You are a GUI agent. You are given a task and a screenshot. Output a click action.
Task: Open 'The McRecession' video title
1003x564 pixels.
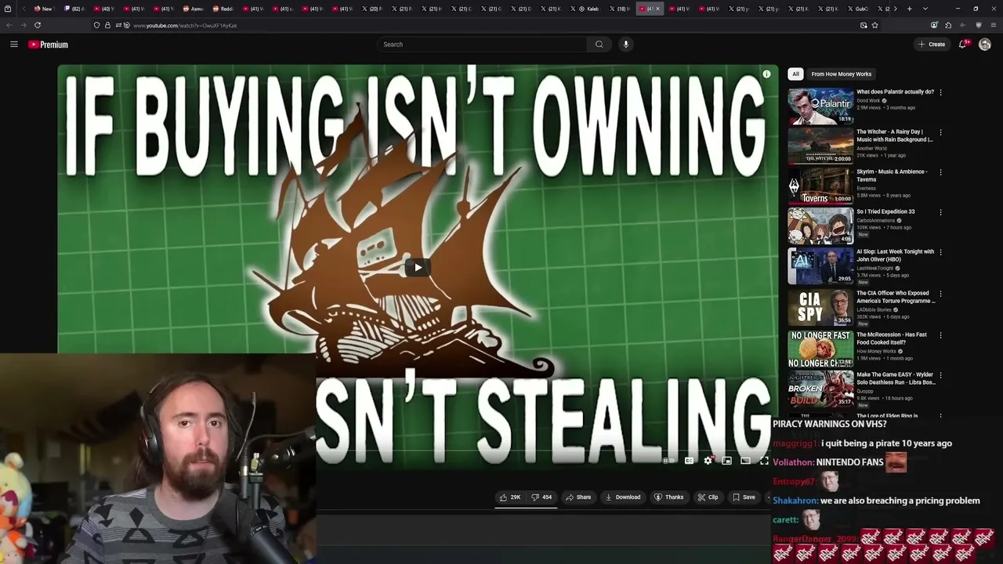tap(892, 338)
